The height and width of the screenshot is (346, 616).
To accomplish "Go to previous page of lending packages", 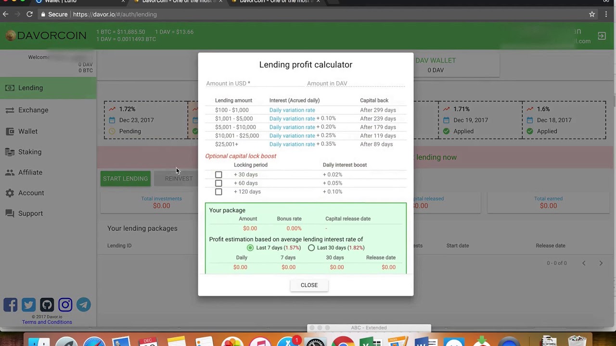I will 584,263.
